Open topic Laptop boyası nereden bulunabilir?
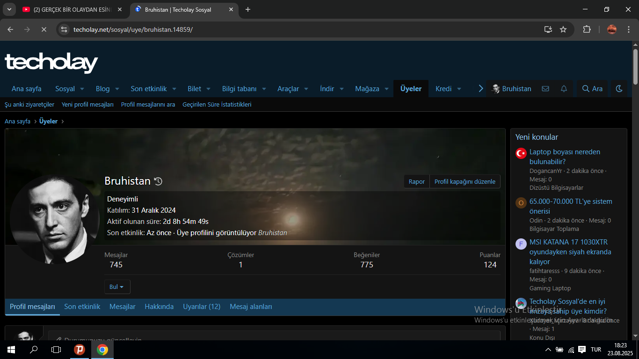 [565, 157]
